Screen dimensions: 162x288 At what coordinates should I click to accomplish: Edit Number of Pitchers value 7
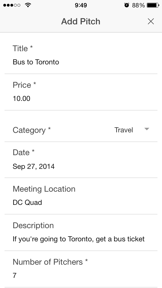(81, 276)
